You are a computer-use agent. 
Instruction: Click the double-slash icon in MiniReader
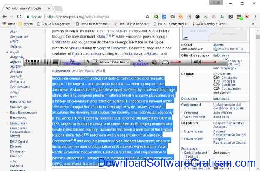pos(88,62)
